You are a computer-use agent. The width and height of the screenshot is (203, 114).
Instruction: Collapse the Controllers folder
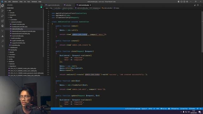[14, 20]
